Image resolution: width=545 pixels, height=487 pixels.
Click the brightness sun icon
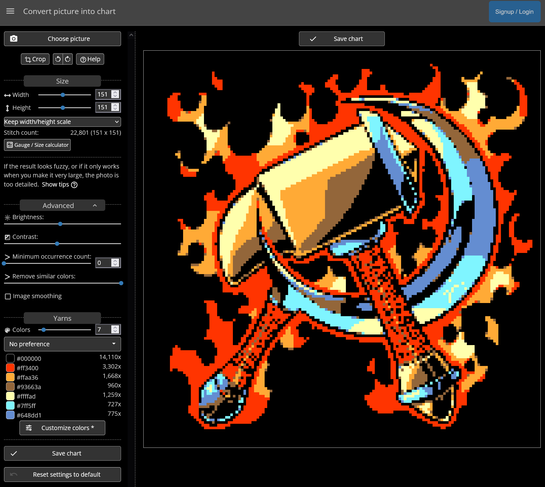click(x=7, y=217)
